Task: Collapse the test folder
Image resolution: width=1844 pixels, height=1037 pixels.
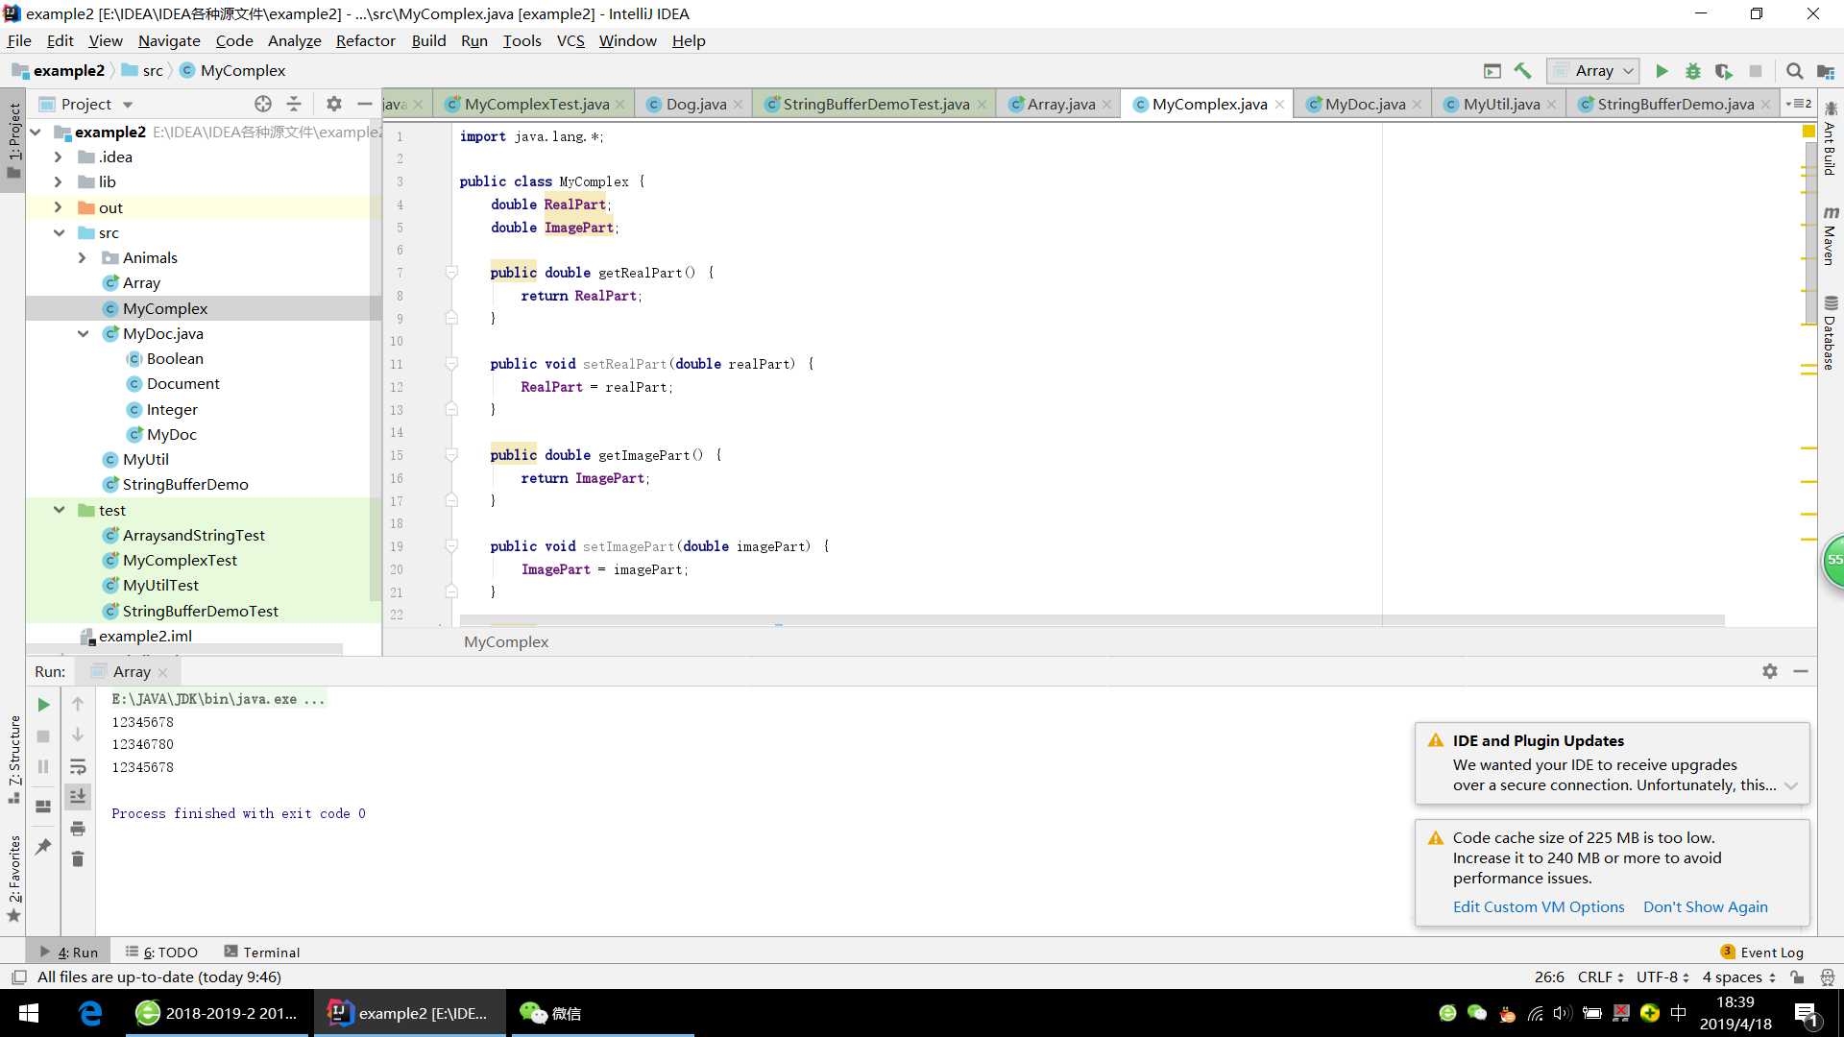Action: 60,511
